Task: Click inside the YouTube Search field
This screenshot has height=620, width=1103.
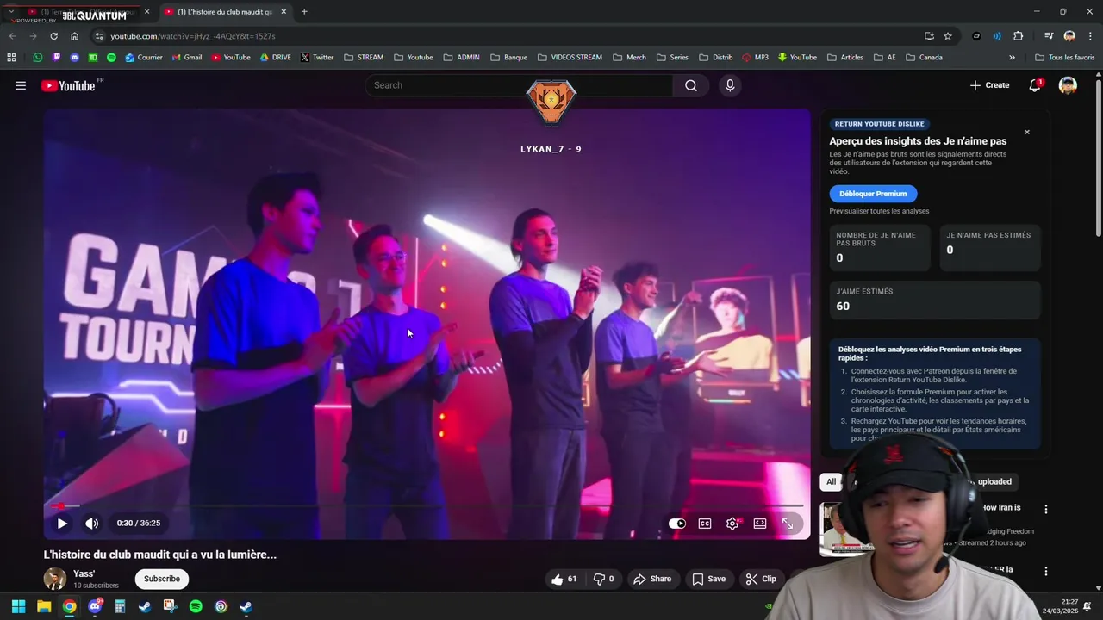Action: [x=520, y=85]
